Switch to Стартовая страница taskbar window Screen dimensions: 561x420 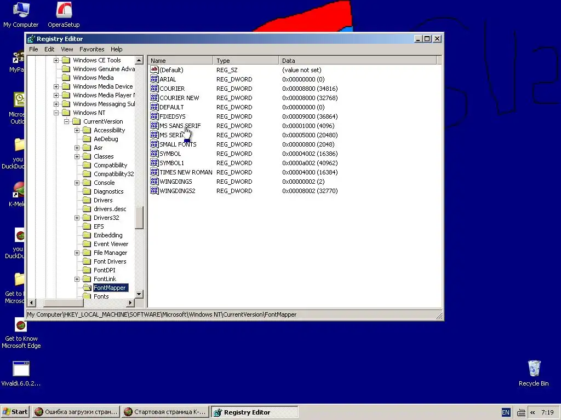(x=165, y=412)
